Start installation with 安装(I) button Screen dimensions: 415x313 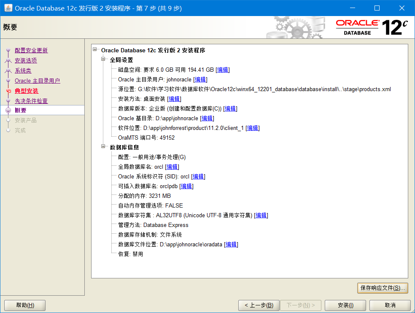tap(345, 305)
